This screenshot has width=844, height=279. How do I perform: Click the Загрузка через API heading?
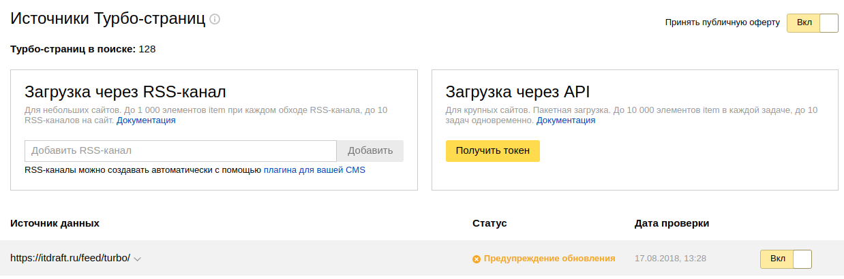(517, 92)
